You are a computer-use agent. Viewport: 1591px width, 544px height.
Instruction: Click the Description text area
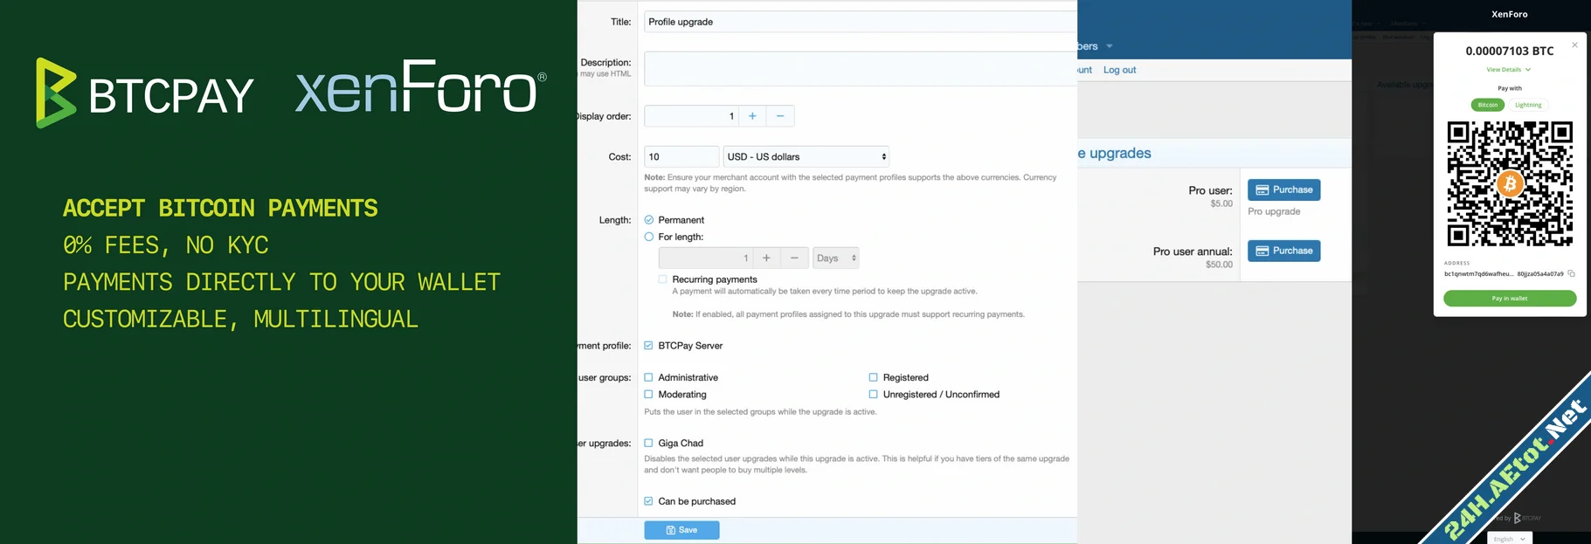tap(861, 69)
